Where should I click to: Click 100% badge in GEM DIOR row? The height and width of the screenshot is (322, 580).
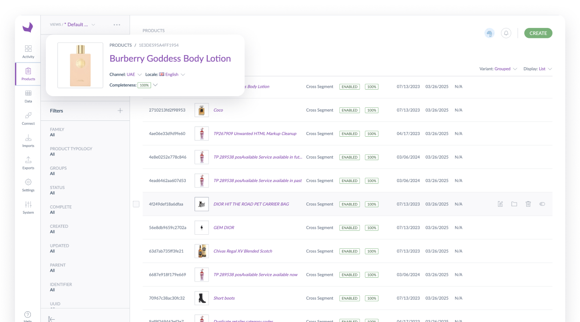[x=372, y=228]
